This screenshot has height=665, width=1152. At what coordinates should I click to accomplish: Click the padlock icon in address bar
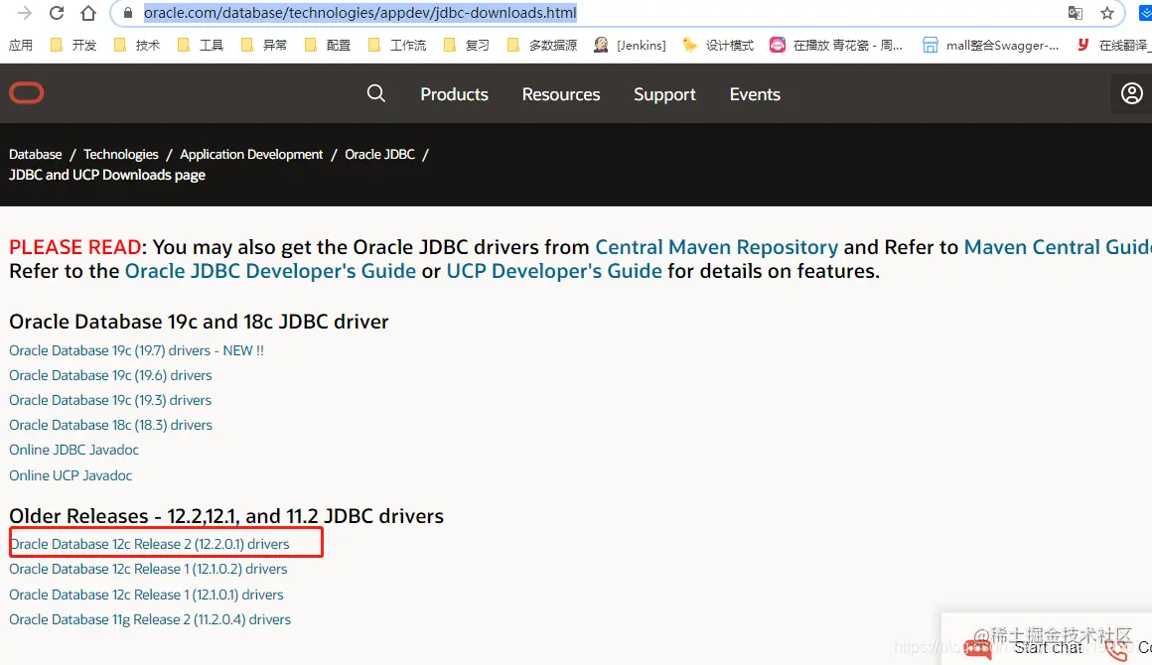[128, 13]
